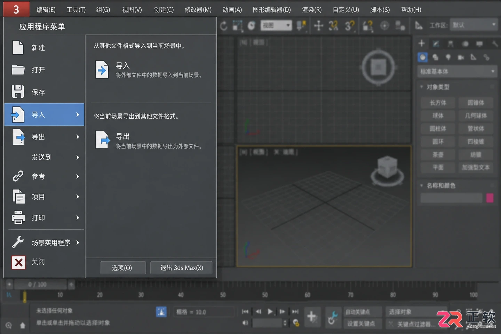
Task: Open the 编辑(E) menu
Action: 46,10
